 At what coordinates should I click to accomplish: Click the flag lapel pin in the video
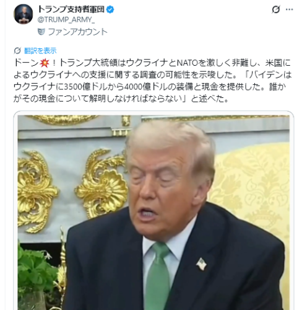point(201,264)
